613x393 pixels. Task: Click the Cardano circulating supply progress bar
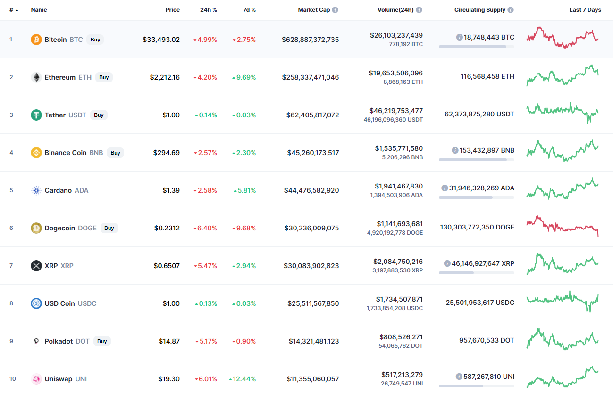tap(476, 197)
